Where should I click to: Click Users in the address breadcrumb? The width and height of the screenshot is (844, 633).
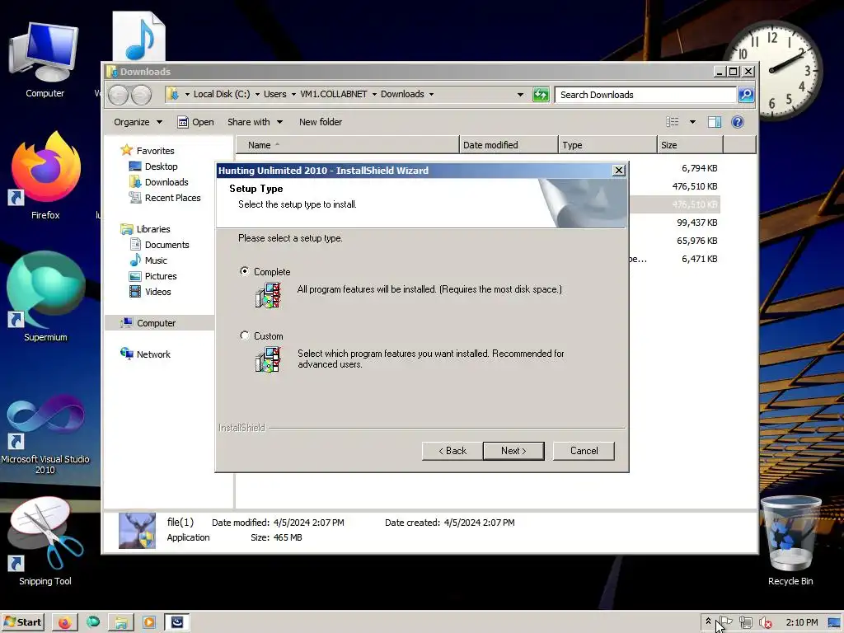pos(274,94)
